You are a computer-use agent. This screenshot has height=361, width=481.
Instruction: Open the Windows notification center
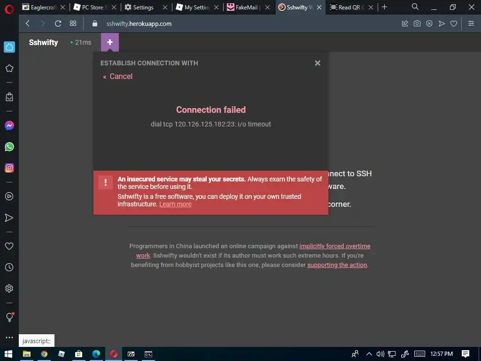click(465, 354)
